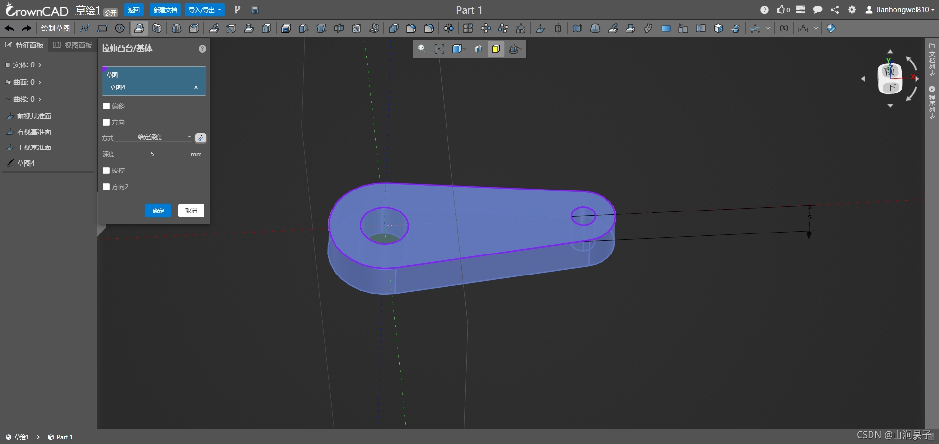Open the Jianhongwei810 user menu
Screen dimensions: 939x444
click(x=900, y=10)
